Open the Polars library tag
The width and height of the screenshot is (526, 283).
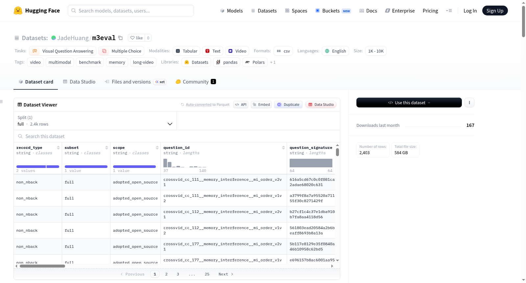(x=255, y=62)
